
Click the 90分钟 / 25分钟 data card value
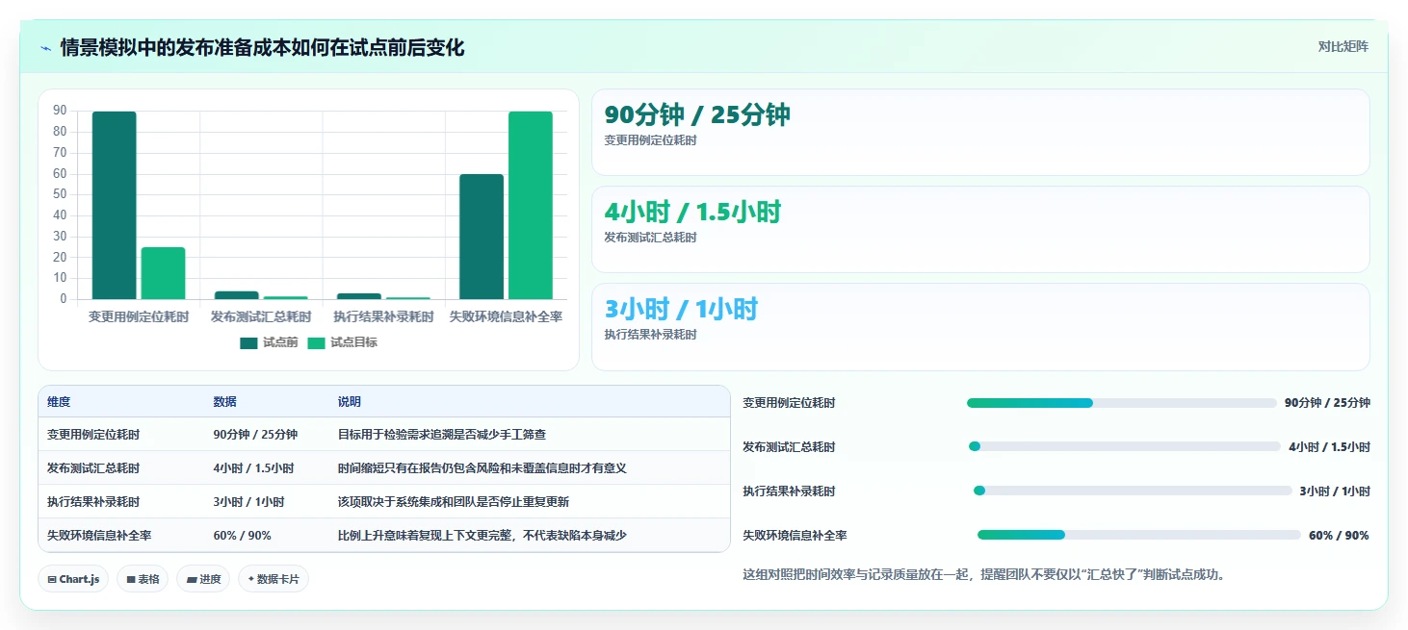tap(697, 114)
